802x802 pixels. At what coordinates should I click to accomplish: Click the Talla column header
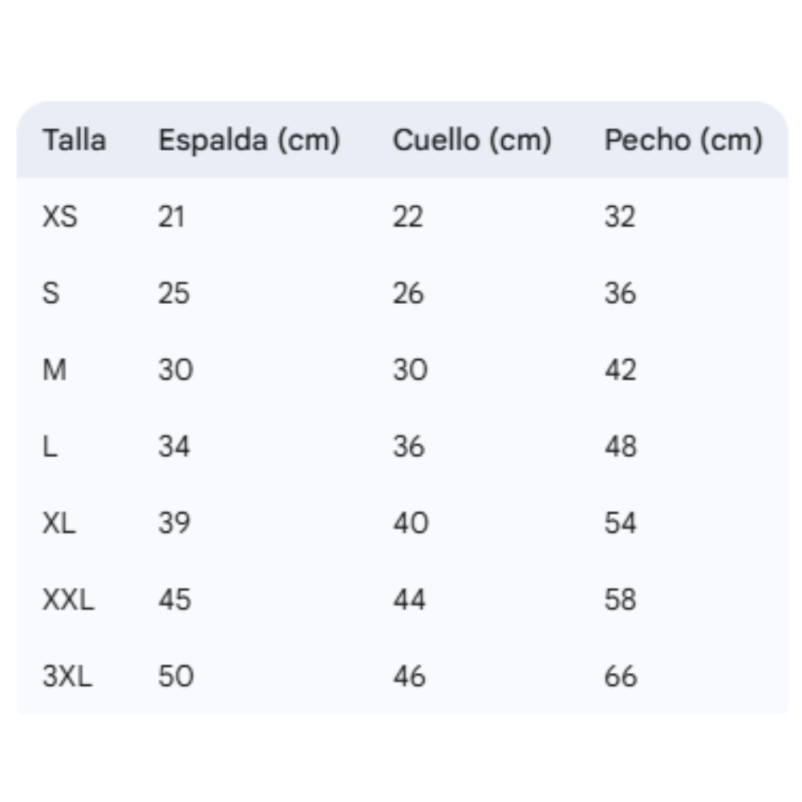click(74, 140)
